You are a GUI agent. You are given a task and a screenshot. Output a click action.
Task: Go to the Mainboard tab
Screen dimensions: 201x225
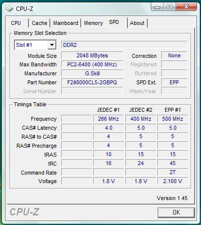(x=66, y=23)
